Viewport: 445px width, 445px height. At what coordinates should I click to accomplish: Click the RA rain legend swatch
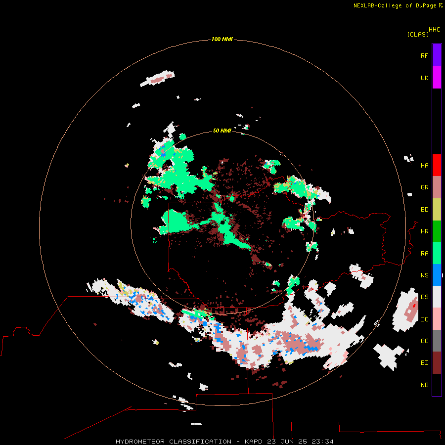click(437, 253)
